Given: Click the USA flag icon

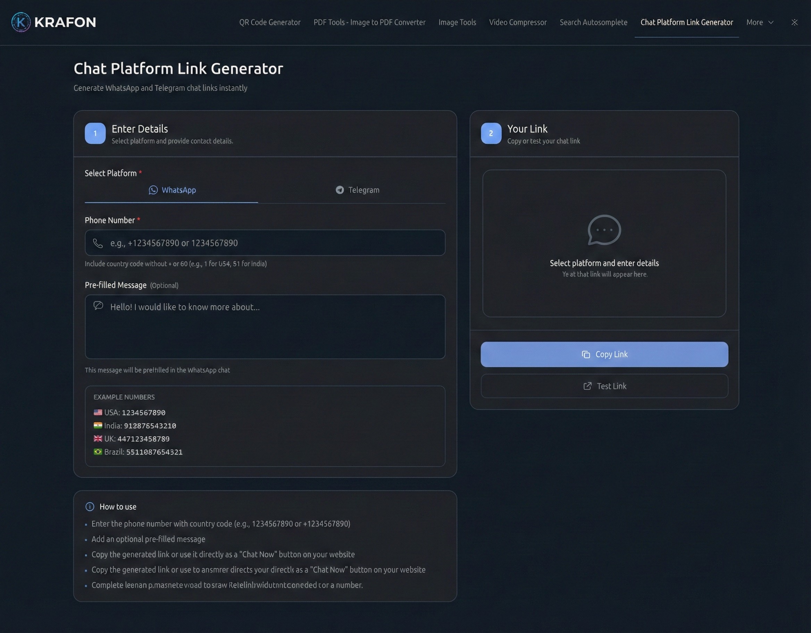Looking at the screenshot, I should click(98, 413).
